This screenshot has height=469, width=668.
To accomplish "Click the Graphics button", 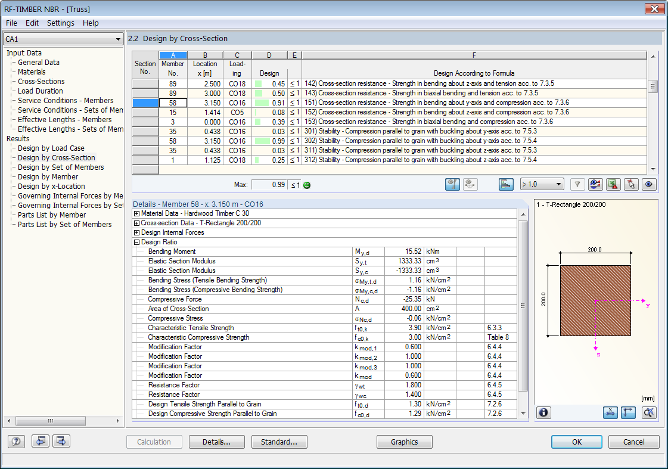I will (x=404, y=442).
